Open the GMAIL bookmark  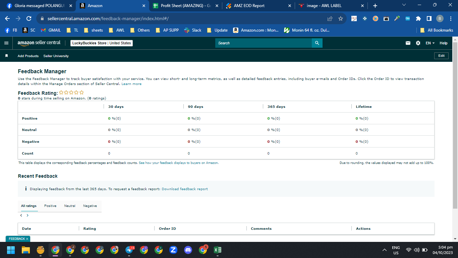(x=51, y=30)
